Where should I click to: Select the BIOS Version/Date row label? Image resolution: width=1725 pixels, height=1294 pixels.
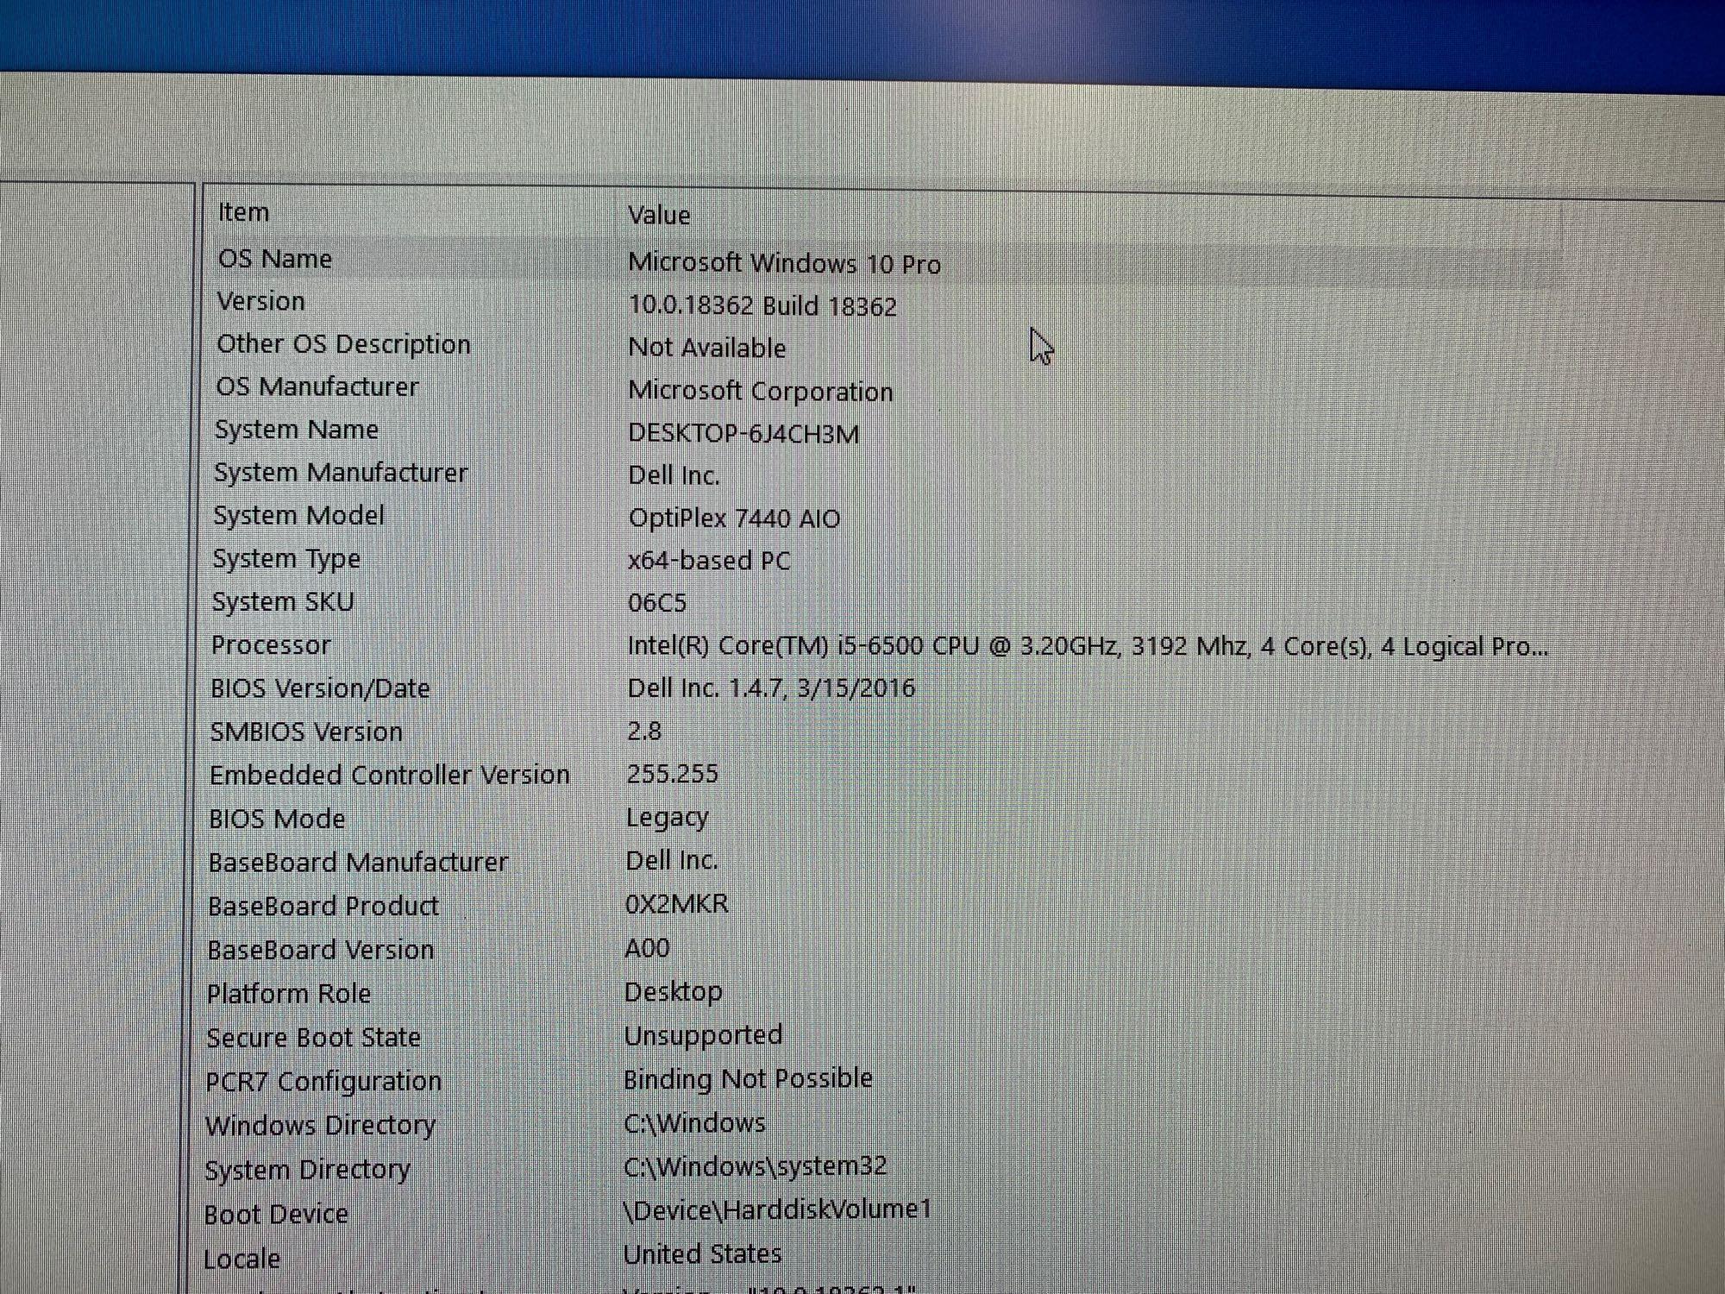[320, 688]
